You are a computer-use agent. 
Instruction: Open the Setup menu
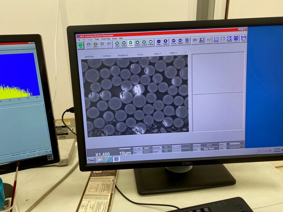[x=114, y=39]
